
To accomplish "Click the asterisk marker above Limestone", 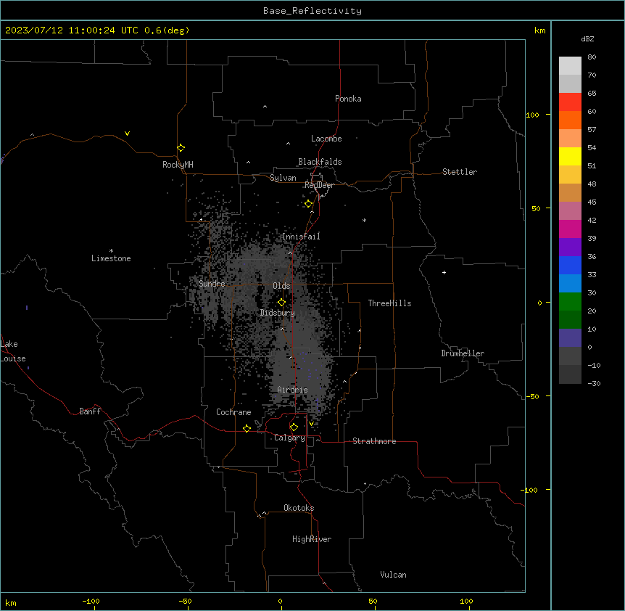I will 111,251.
